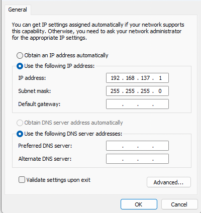Click the 168 octet in IP address
The width and height of the screenshot is (201, 213).
tap(130, 78)
